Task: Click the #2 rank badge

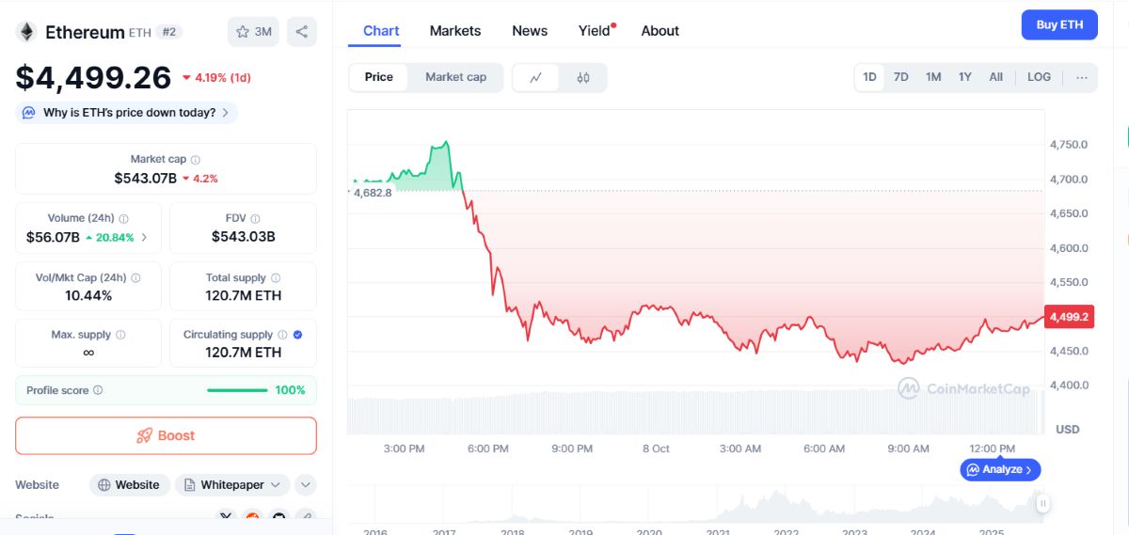Action: coord(169,32)
